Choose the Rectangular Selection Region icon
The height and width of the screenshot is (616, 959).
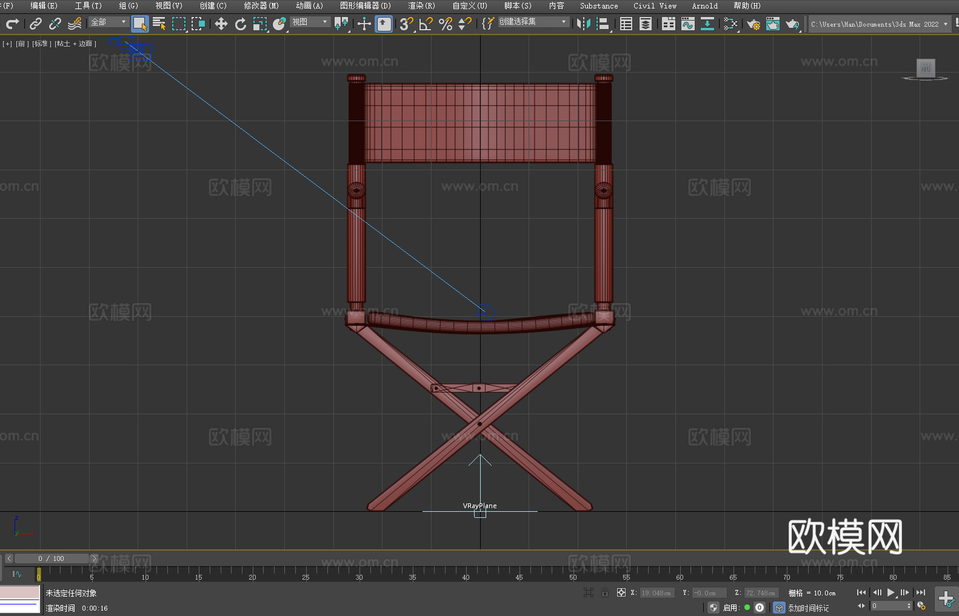click(x=179, y=24)
